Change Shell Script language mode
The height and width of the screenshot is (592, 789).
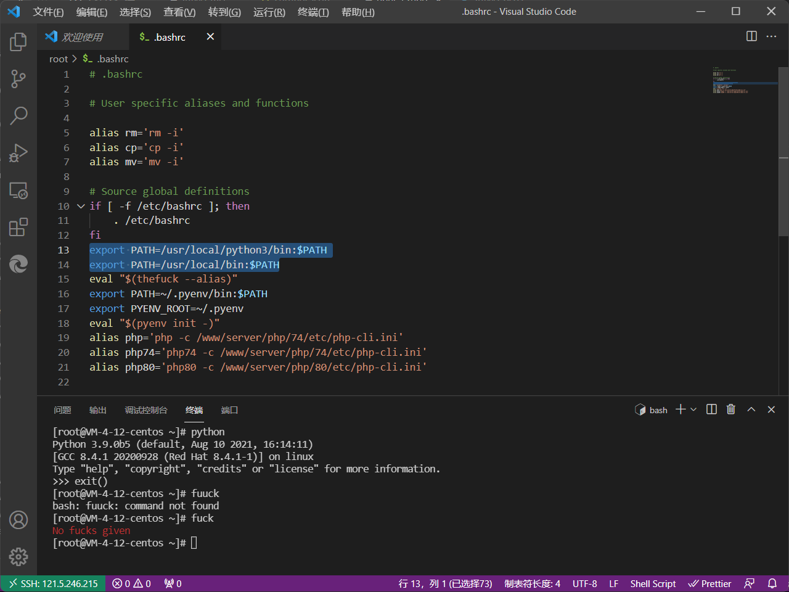(x=653, y=583)
